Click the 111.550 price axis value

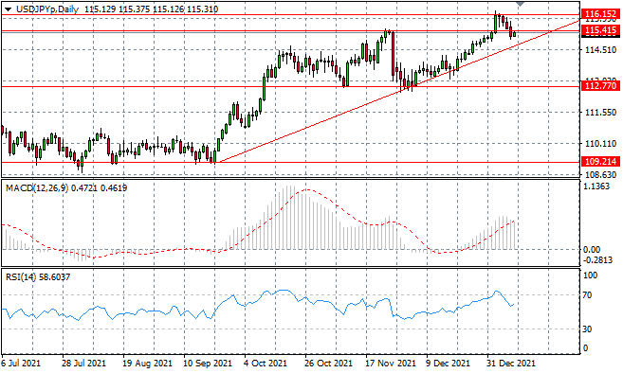click(x=601, y=113)
